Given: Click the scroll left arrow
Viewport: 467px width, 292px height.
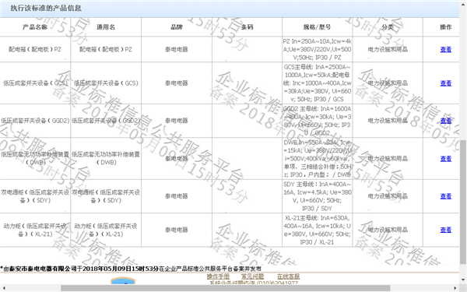Looking at the screenshot, I should (x=3, y=288).
